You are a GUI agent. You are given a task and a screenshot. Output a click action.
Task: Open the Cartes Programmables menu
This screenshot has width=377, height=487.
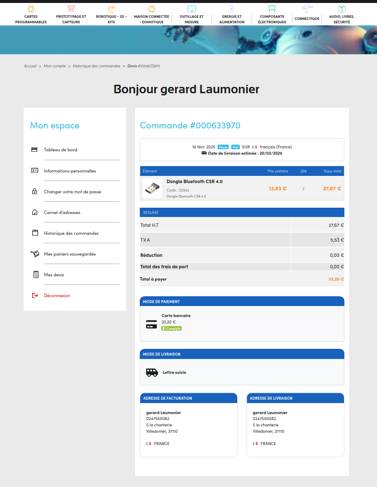point(31,15)
